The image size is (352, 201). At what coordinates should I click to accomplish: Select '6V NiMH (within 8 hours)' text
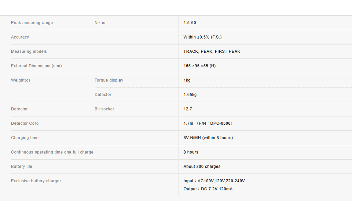point(208,138)
